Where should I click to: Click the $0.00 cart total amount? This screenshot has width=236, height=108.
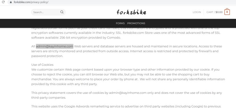pos(219,12)
